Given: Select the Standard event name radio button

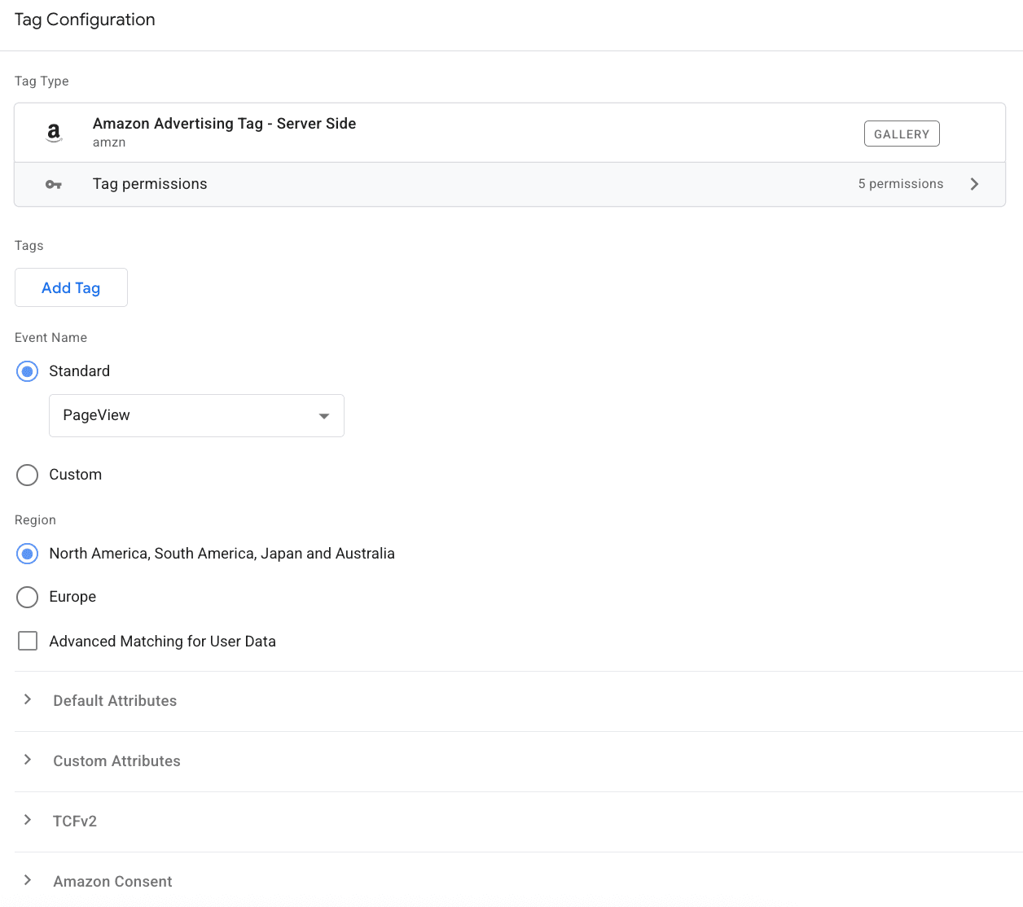Looking at the screenshot, I should point(27,371).
